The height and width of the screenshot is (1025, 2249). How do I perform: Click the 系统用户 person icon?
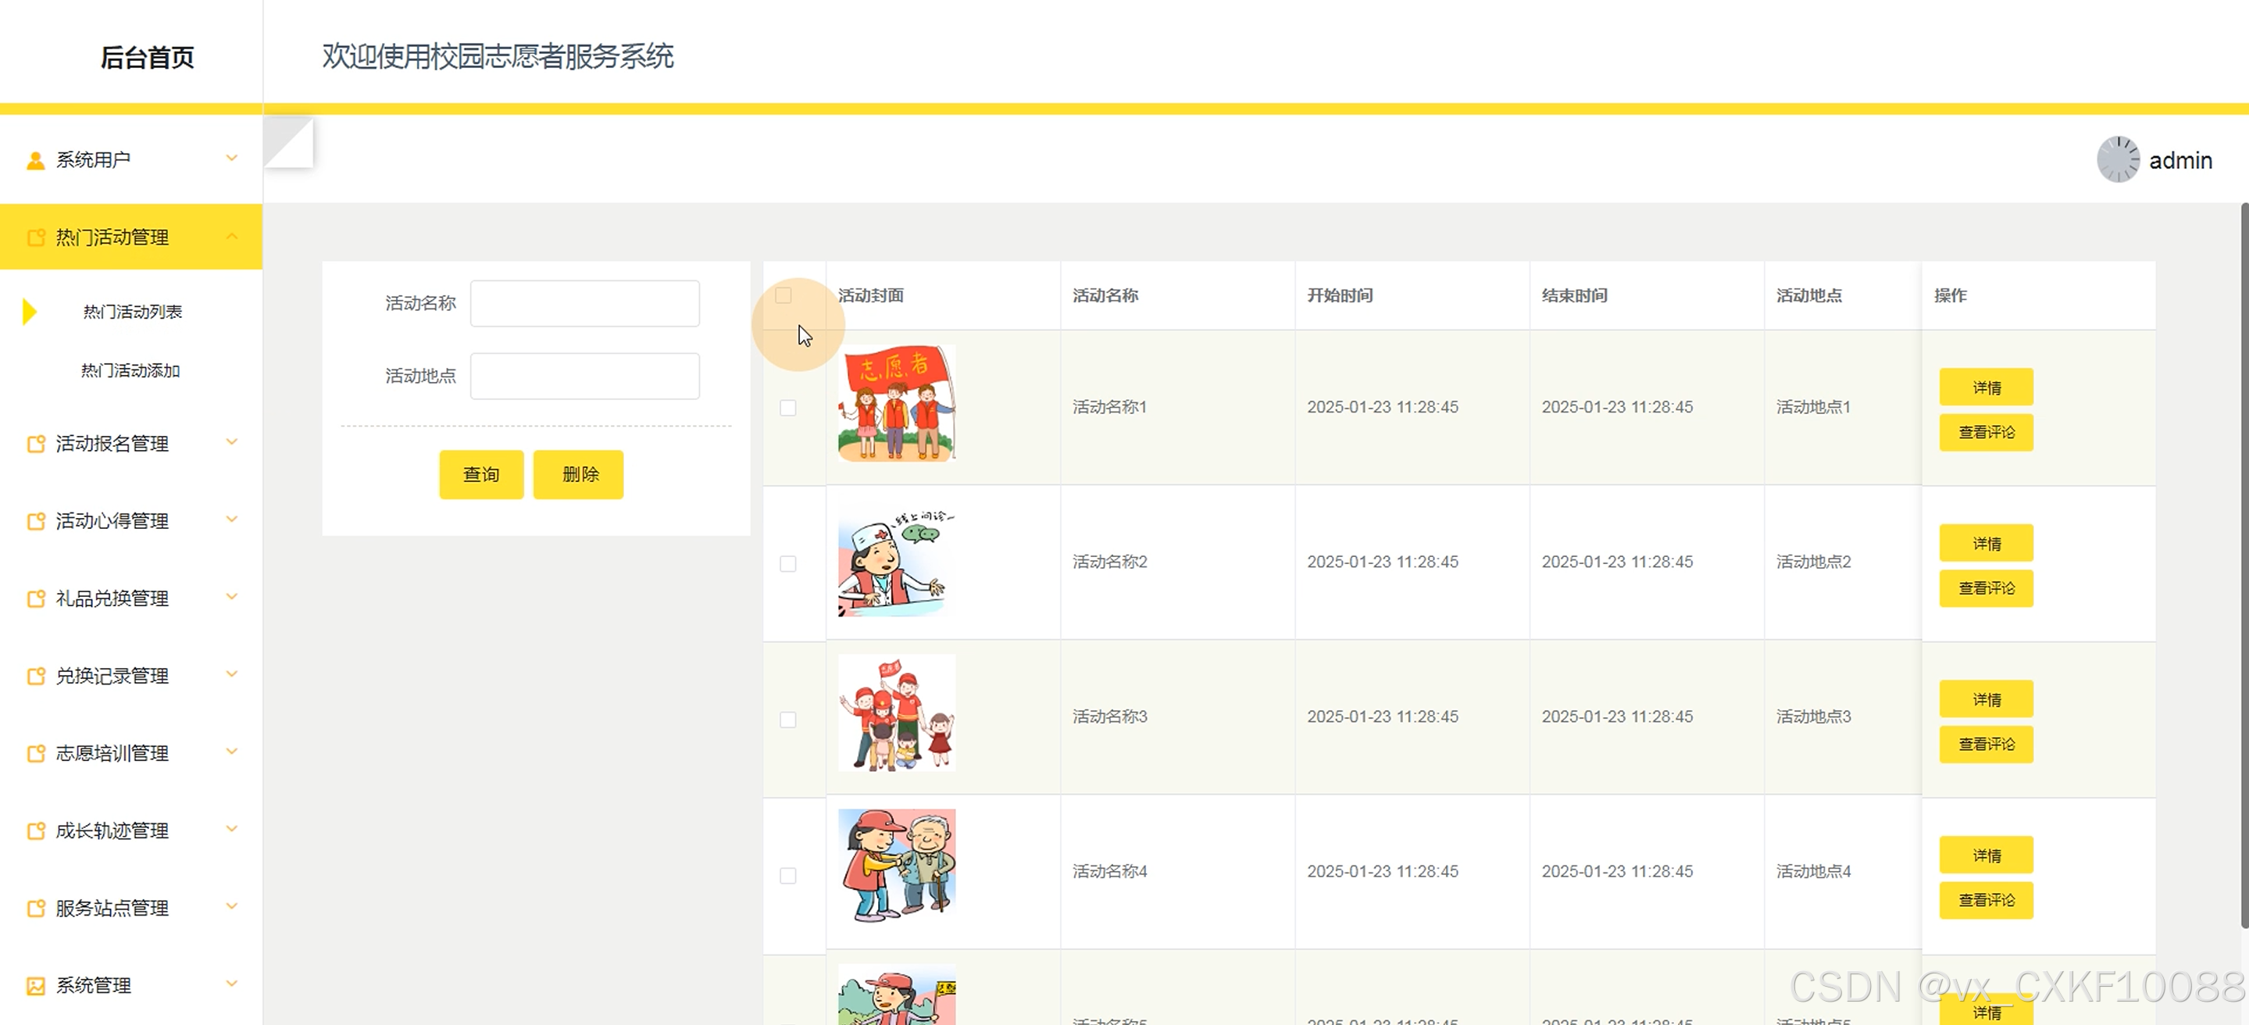(x=36, y=160)
